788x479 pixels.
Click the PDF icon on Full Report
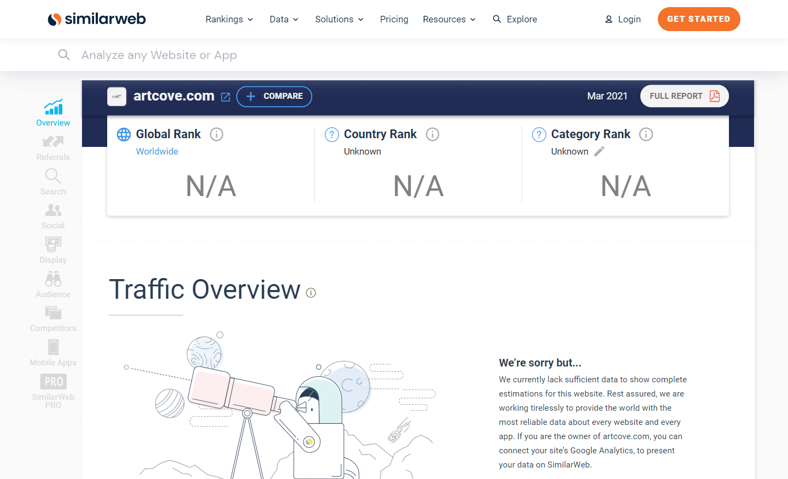[x=715, y=96]
